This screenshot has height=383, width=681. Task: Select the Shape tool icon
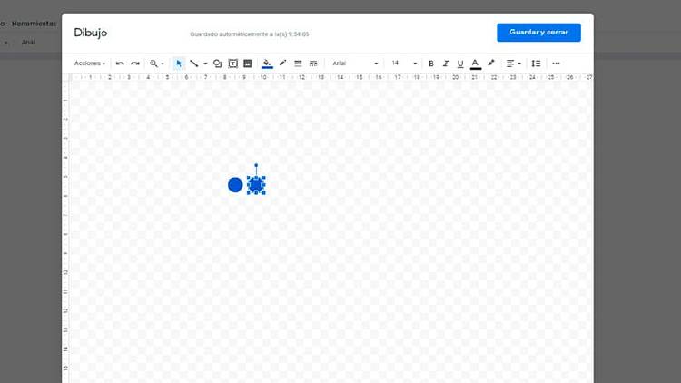218,64
